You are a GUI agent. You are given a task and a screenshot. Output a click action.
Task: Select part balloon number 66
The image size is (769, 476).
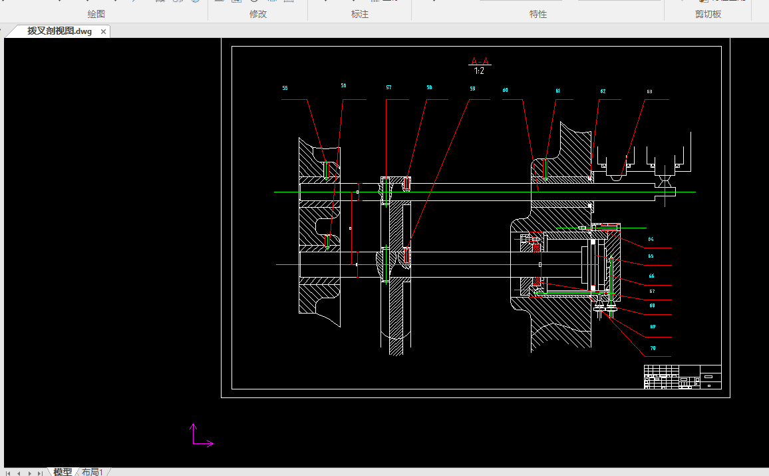(651, 276)
